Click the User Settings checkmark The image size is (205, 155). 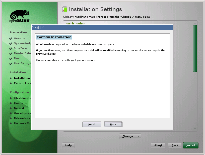11,64
